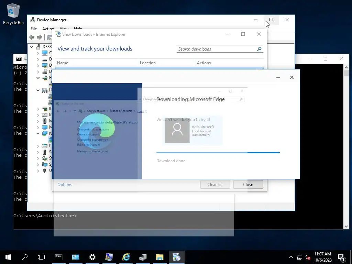Open the Options link in View Downloads
The height and width of the screenshot is (264, 352).
65,185
